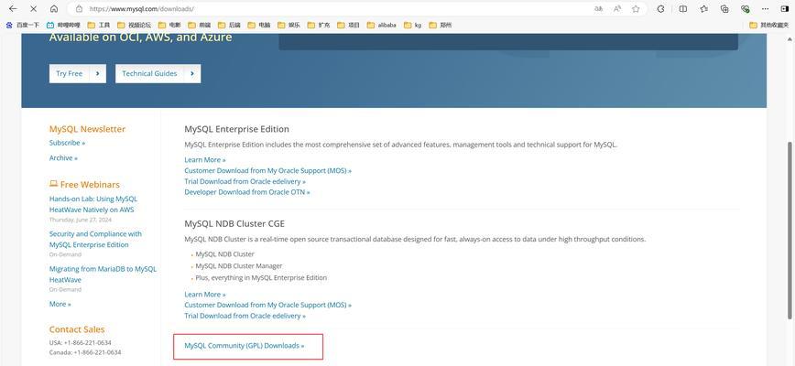Click the Free Webinars heading

(84, 184)
